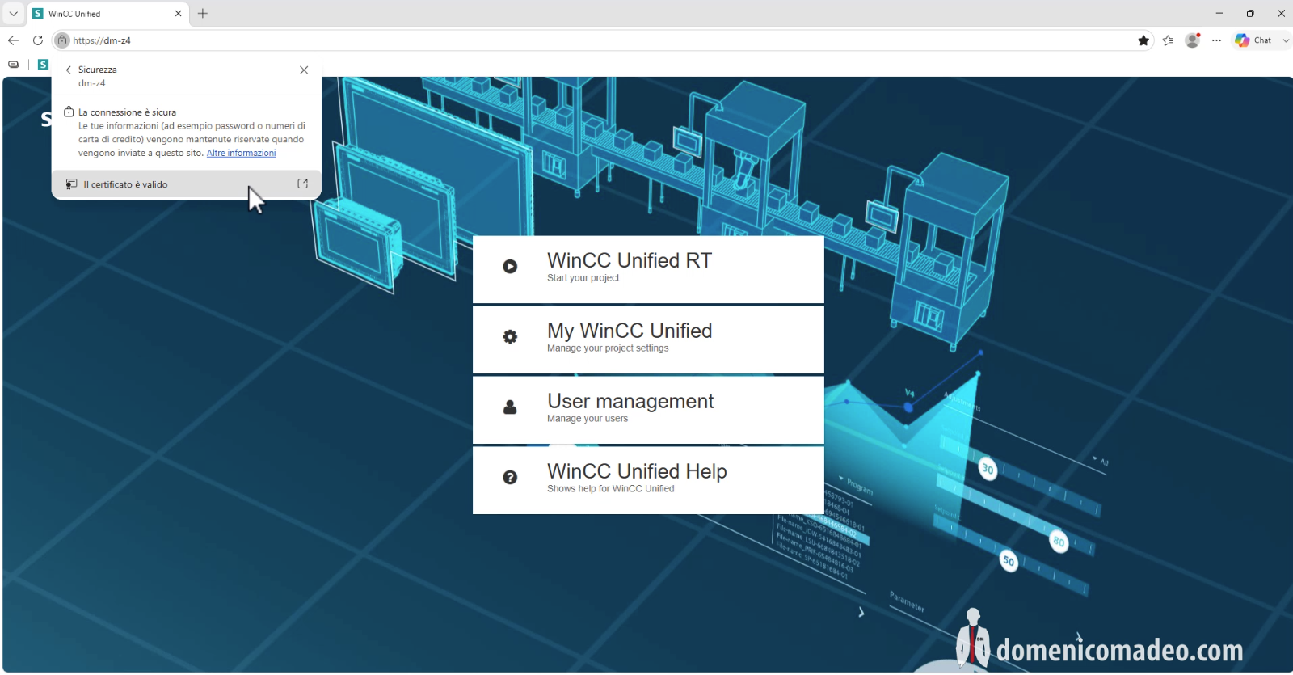Screen dimensions: 1293x675
Task: Click the address bar URL https://dm-z4
Action: tap(102, 40)
